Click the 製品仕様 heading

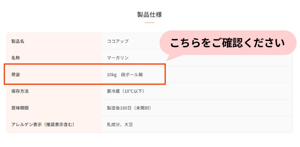[149, 15]
